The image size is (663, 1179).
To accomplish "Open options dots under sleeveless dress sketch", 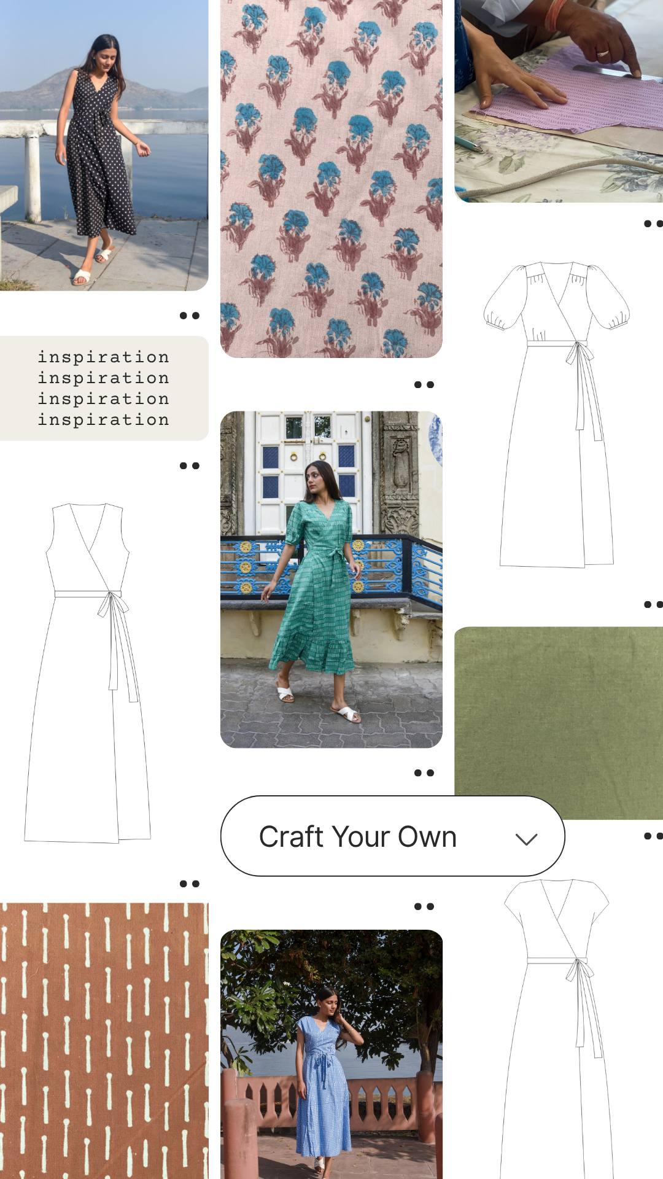I will click(189, 884).
